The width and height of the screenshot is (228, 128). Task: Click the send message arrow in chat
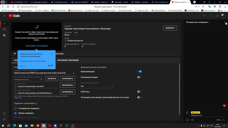(x=224, y=120)
